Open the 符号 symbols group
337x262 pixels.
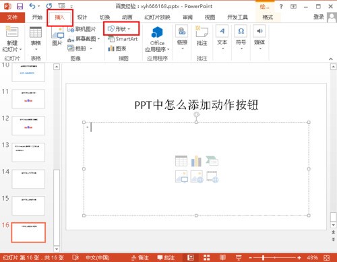[241, 38]
